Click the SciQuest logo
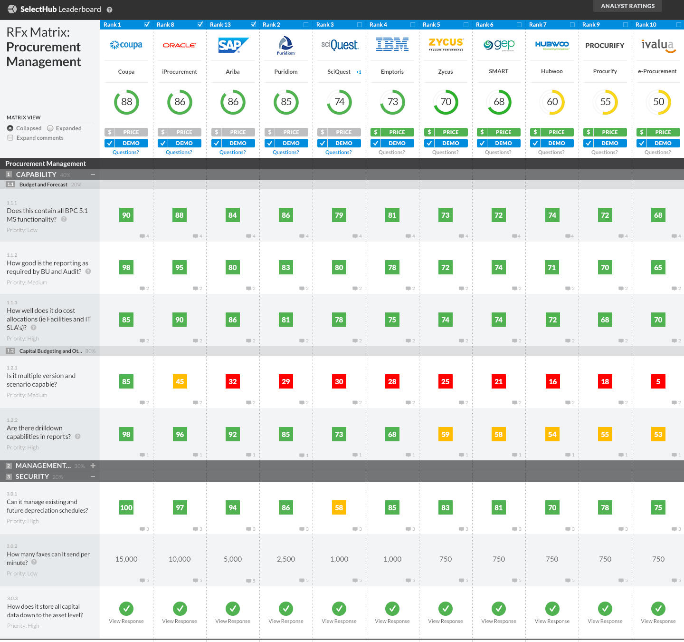This screenshot has width=684, height=642. coord(340,45)
